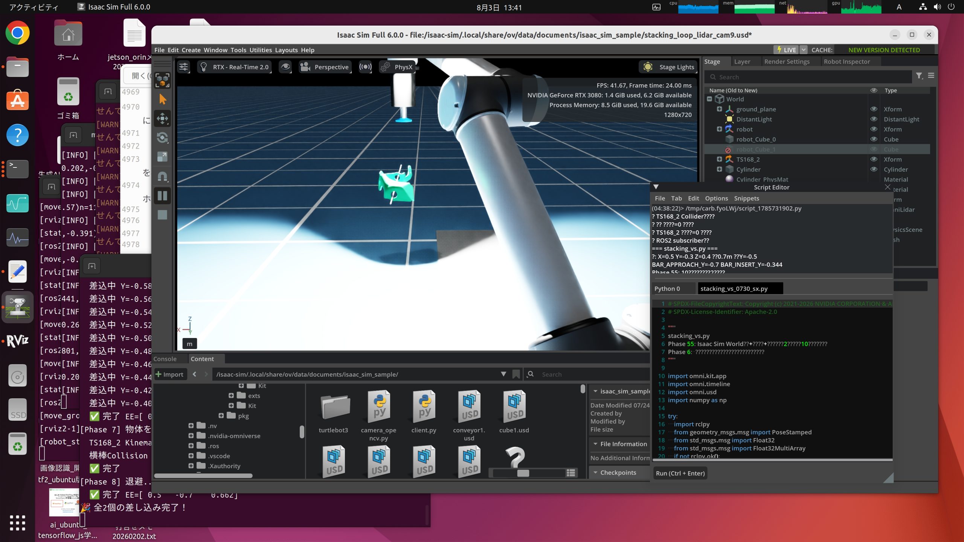964x542 pixels.
Task: Open Script Editor Snippets menu
Action: [746, 198]
